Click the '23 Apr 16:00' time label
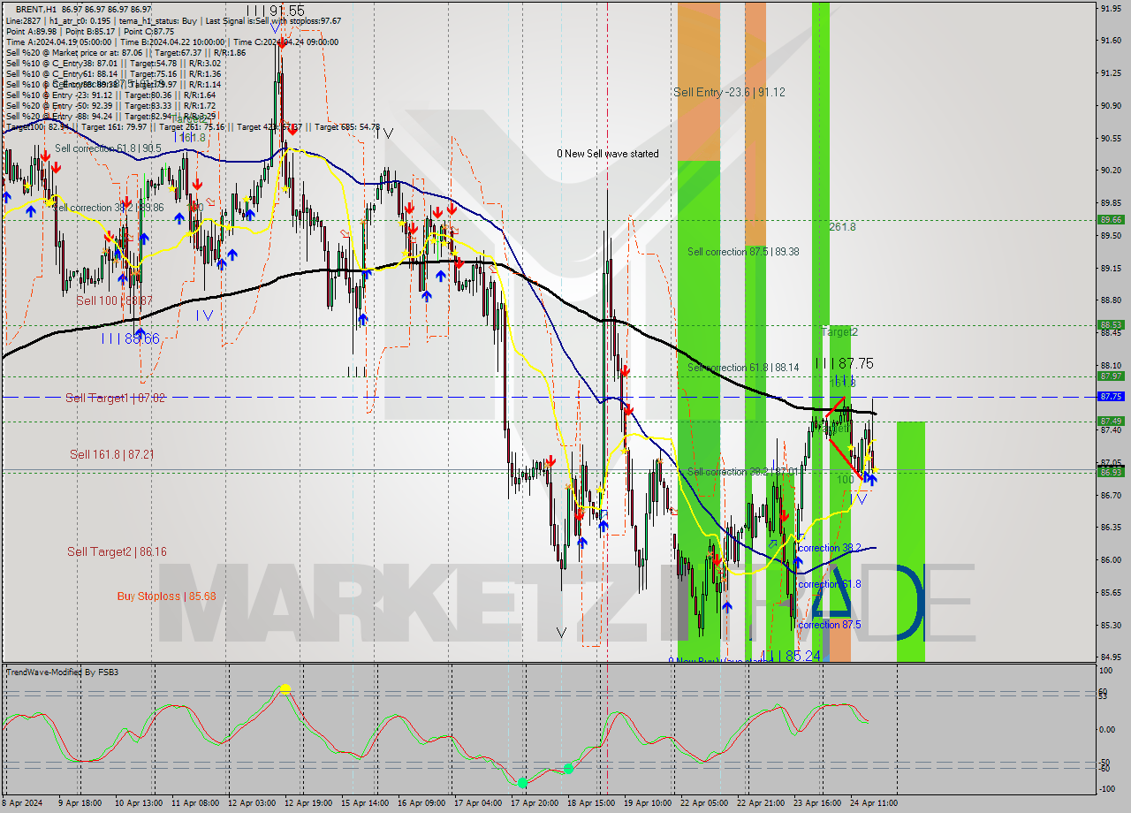The image size is (1131, 813). pos(816,802)
